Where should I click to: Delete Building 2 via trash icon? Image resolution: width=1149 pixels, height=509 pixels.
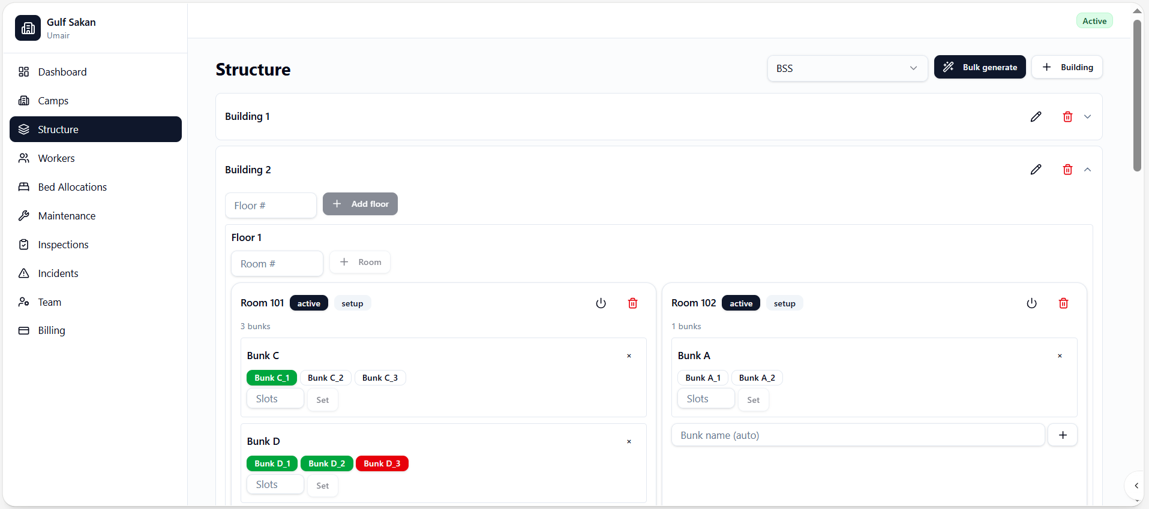(1067, 170)
